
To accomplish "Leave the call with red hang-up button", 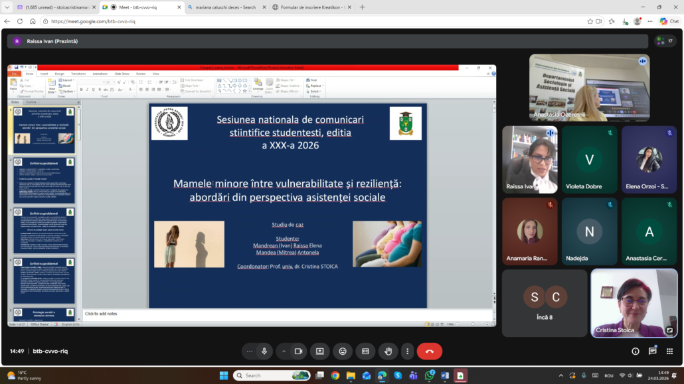I will point(429,352).
